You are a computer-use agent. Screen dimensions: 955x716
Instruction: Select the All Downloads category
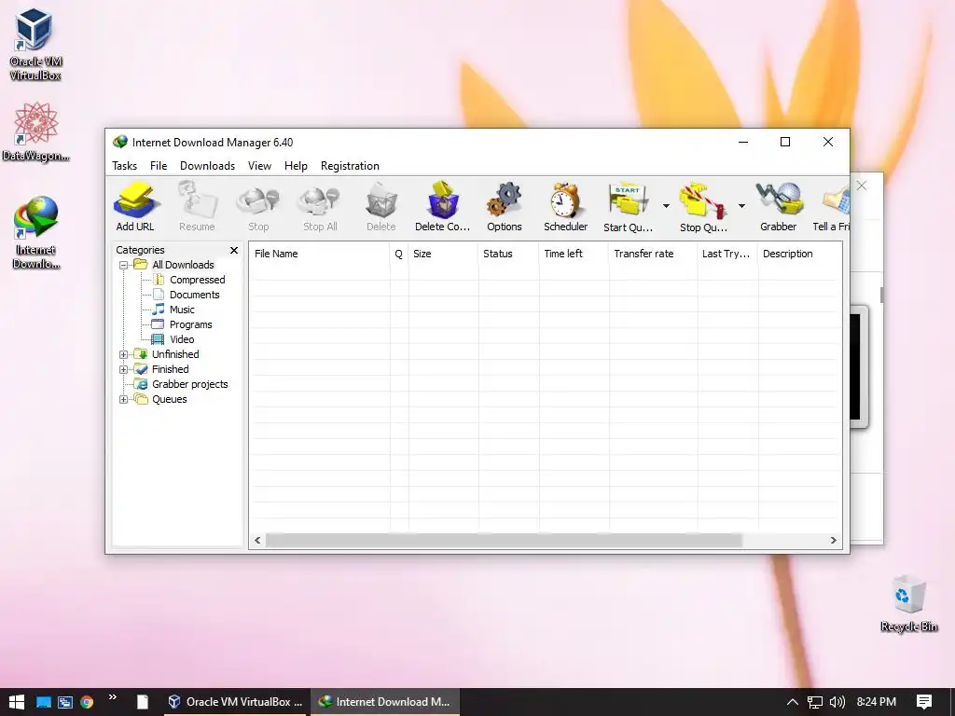tap(183, 265)
